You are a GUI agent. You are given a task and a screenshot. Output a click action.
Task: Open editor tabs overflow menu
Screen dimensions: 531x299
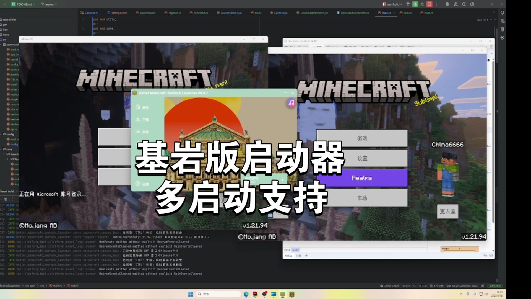pyautogui.click(x=494, y=13)
